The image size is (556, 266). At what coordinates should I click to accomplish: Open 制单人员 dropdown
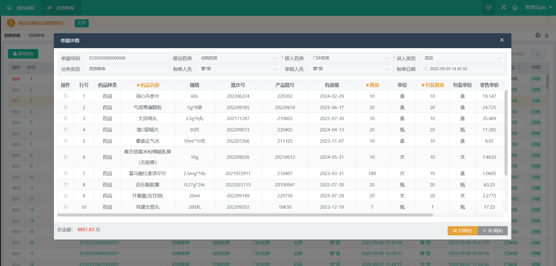(x=238, y=69)
